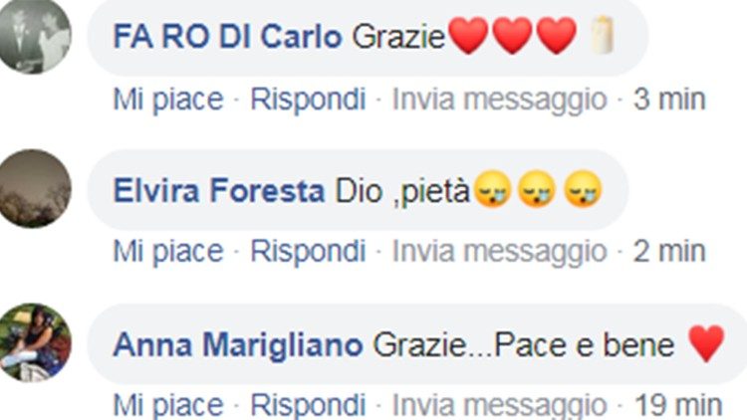Reply to Anna Marigliano's comment via Rispondi

pos(308,405)
